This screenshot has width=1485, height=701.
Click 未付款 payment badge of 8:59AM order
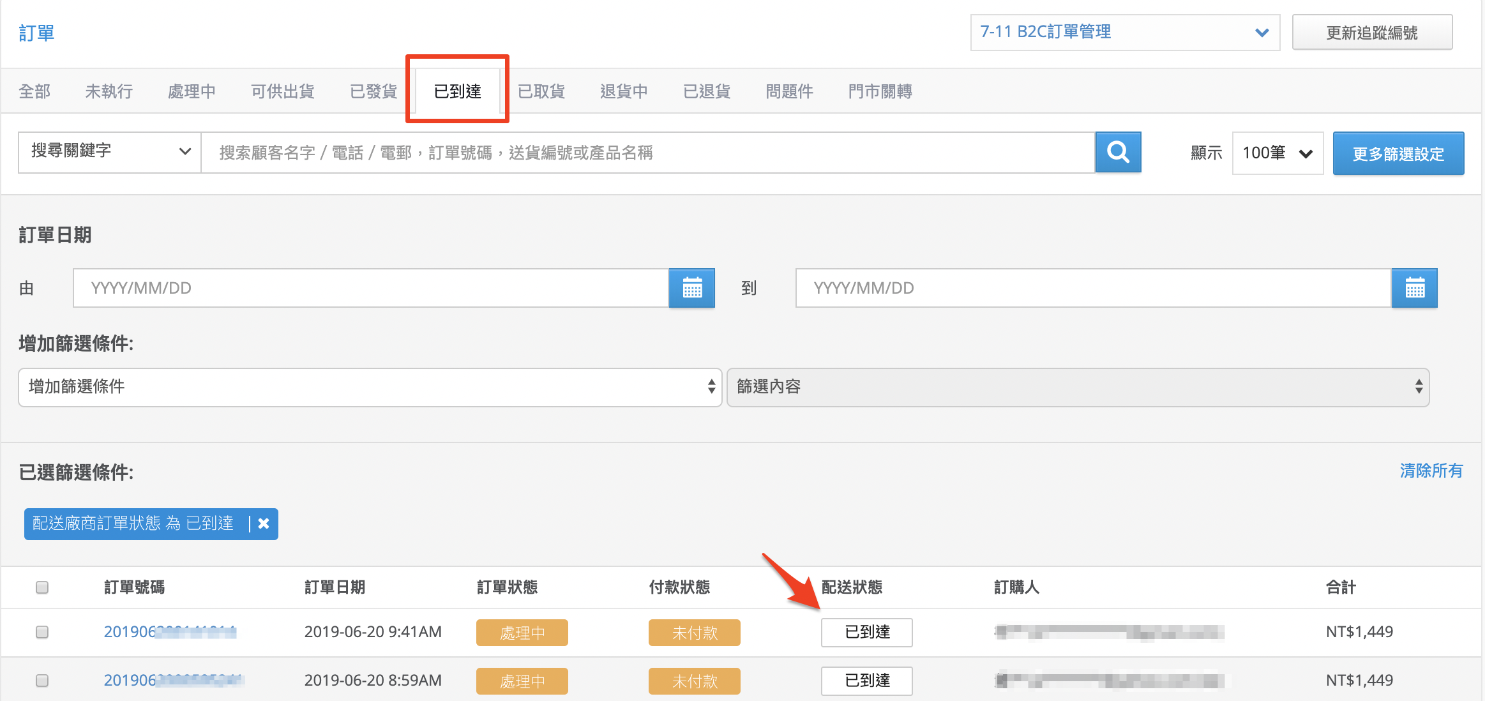coord(694,681)
